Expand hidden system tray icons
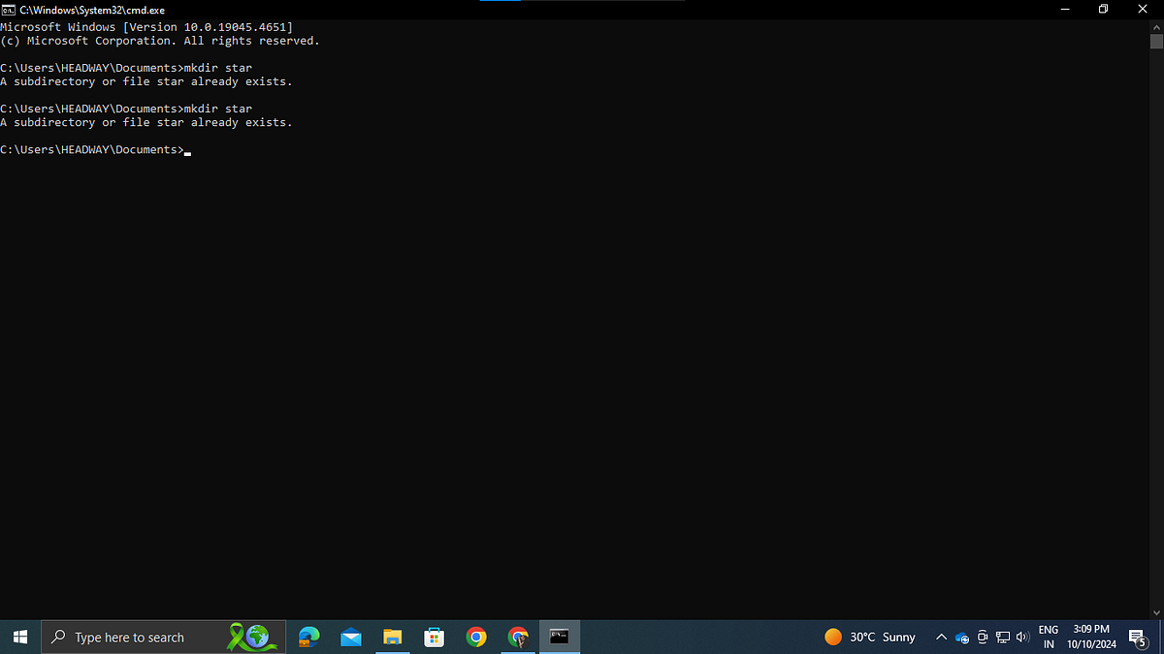This screenshot has width=1164, height=654. pos(941,637)
